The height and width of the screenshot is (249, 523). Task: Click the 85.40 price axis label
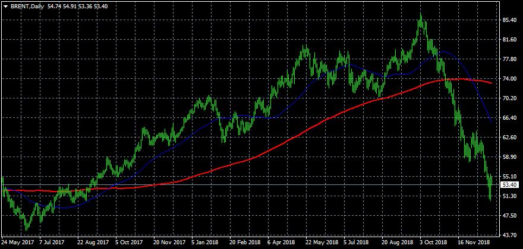click(x=509, y=20)
